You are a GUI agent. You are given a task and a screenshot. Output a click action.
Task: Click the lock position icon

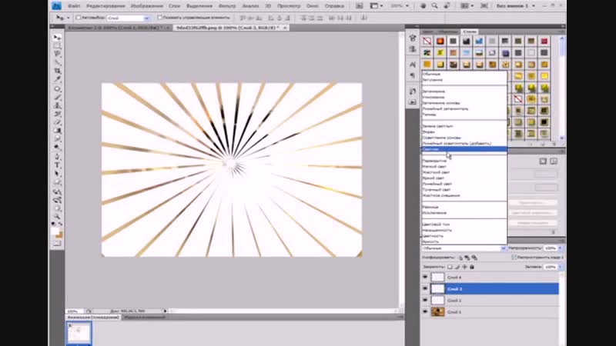coord(464,267)
